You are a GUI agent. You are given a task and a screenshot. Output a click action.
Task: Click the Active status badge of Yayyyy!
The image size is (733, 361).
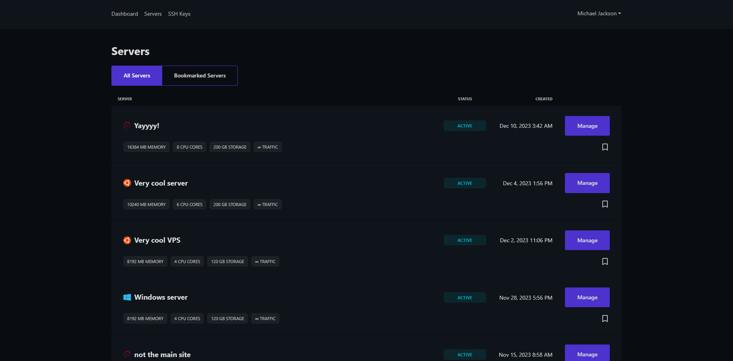(x=465, y=126)
